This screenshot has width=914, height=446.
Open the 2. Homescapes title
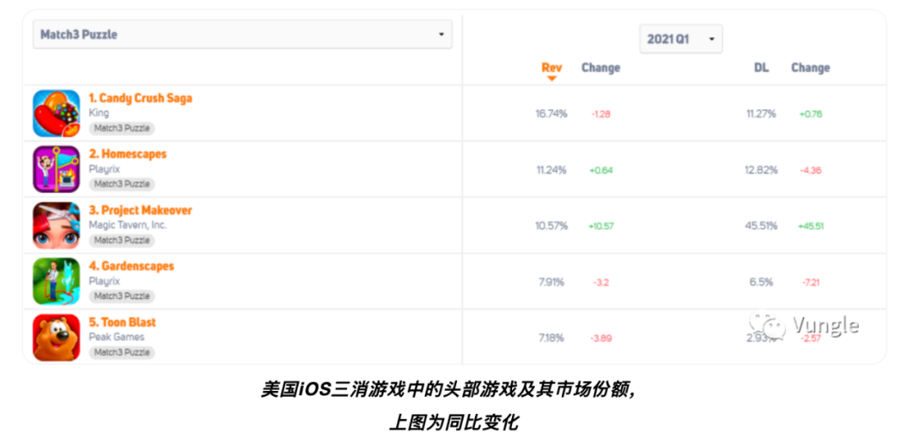point(128,154)
